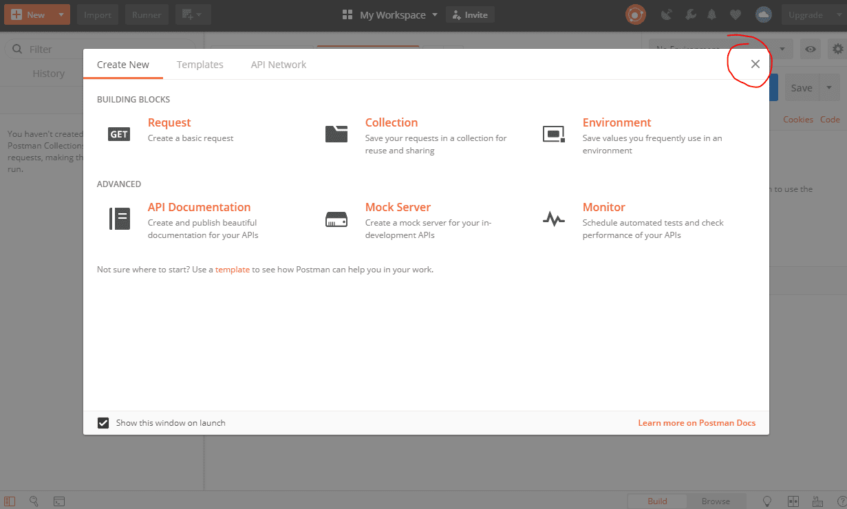Open the user avatar cloud icon

(x=763, y=14)
